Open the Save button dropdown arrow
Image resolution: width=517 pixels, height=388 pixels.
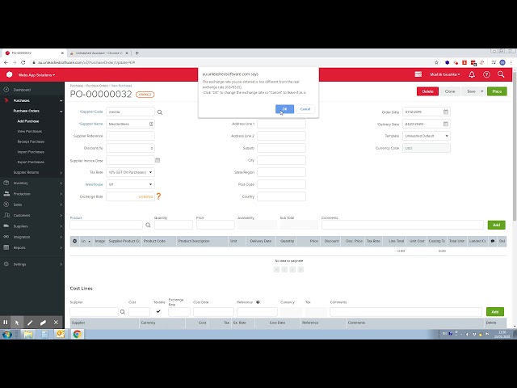pyautogui.click(x=482, y=91)
